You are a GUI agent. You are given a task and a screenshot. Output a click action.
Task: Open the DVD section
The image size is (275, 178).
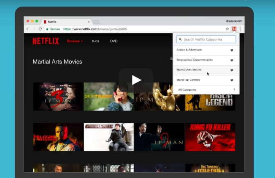coord(114,41)
